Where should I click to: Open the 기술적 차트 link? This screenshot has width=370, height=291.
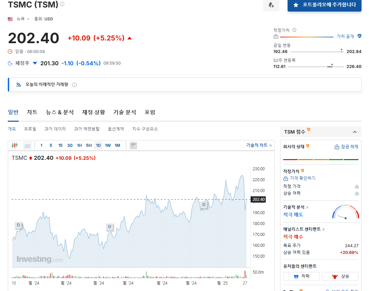[257, 144]
